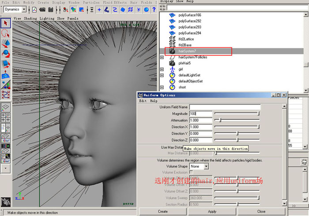Open the viewport Panels menu
The width and height of the screenshot is (309, 216).
pyautogui.click(x=73, y=18)
